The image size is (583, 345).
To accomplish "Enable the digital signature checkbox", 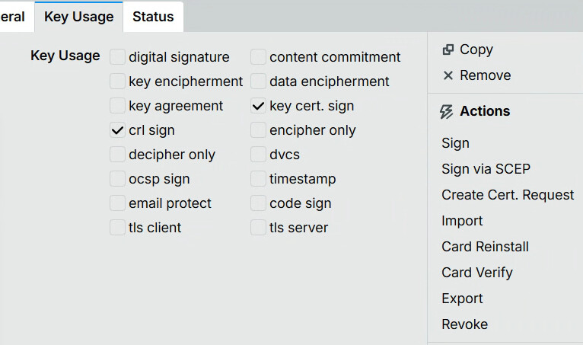I will (x=117, y=57).
